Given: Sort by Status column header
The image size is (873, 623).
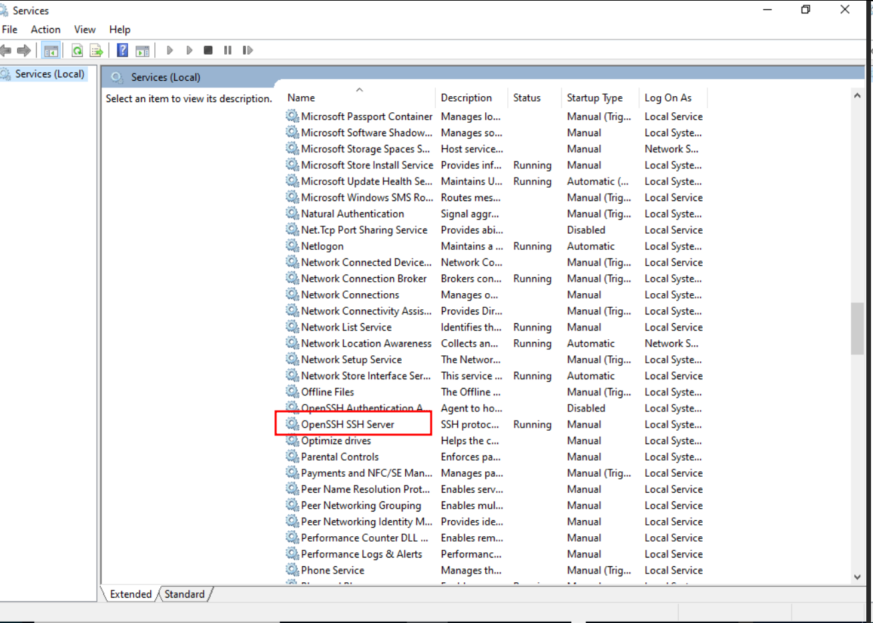Looking at the screenshot, I should (527, 97).
